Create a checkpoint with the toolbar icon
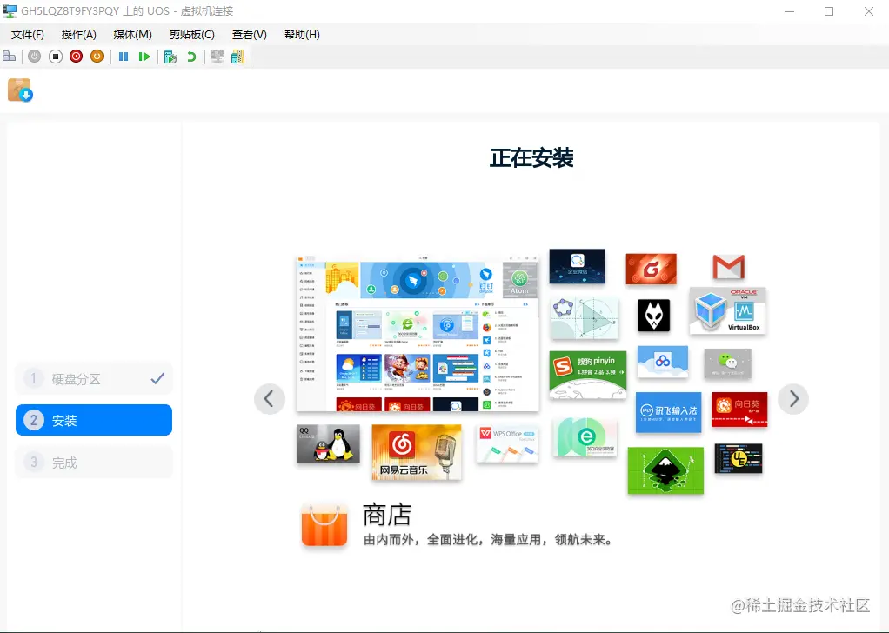This screenshot has height=633, width=889. (x=170, y=57)
